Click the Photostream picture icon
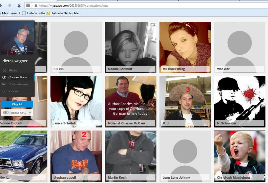 pos(4,84)
